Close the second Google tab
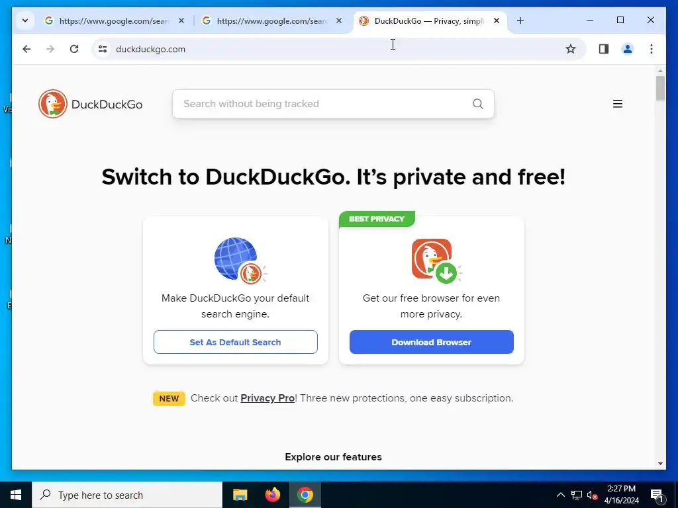Viewport: 678px width, 508px height. tap(339, 21)
